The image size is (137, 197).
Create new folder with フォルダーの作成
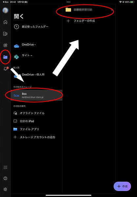(89, 21)
